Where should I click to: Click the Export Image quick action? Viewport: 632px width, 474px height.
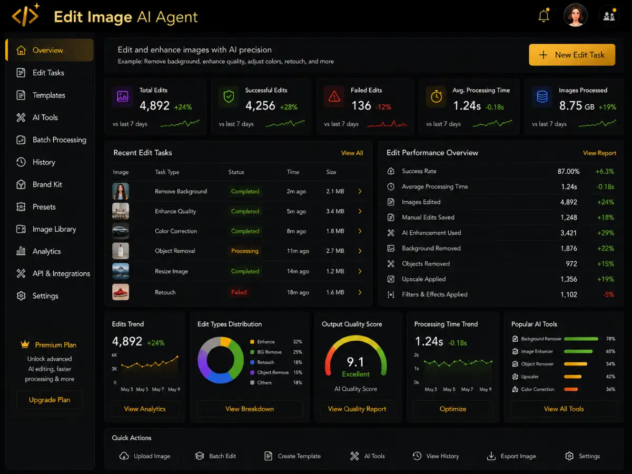pos(511,456)
